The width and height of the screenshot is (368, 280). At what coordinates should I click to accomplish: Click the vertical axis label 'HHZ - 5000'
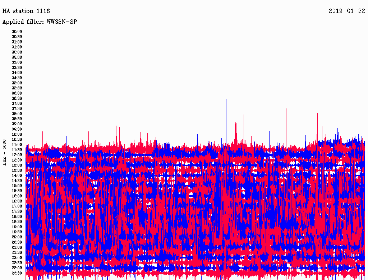pos(4,153)
